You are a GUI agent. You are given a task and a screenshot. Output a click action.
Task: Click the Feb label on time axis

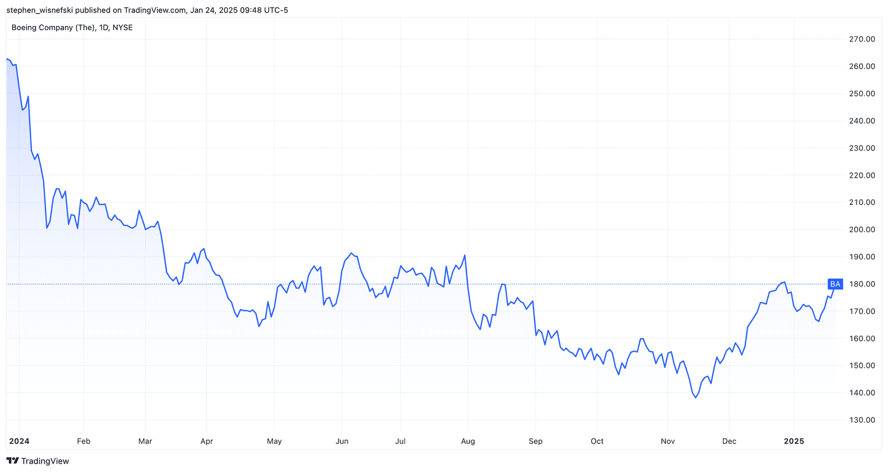83,441
